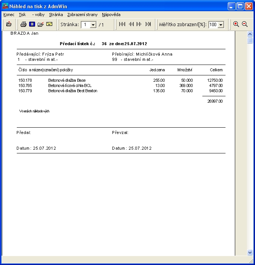This screenshot has height=265, width=255.
Task: Go to first page arrow icon
Action: click(122, 24)
